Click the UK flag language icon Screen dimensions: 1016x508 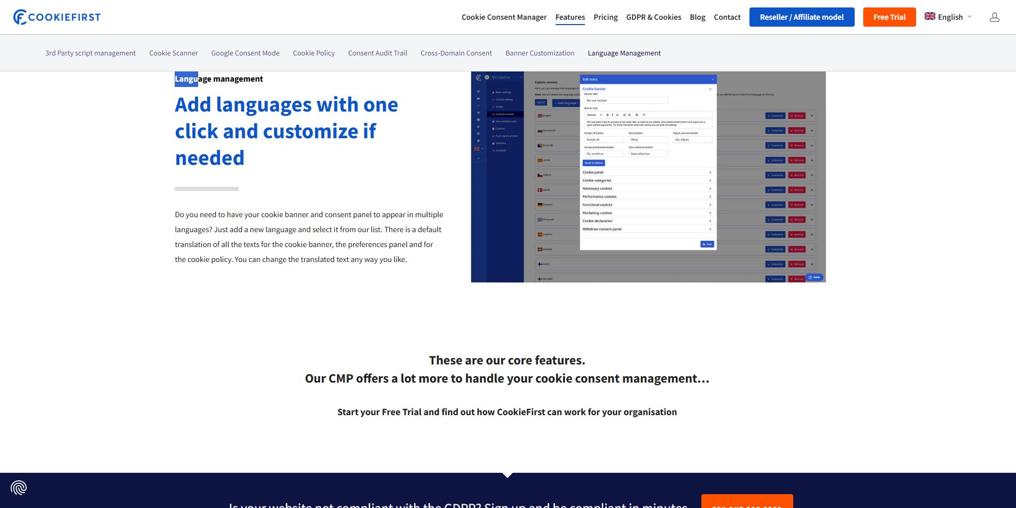click(930, 17)
